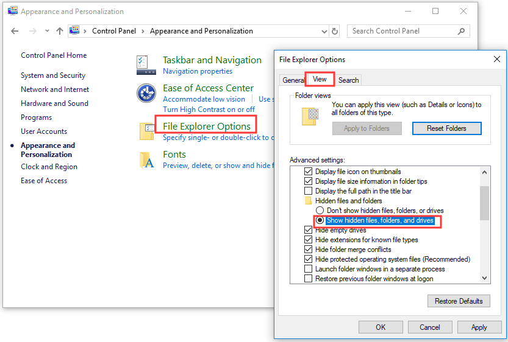Expand the chevron after Control Panel breadcrumb
The height and width of the screenshot is (342, 508).
[x=143, y=32]
